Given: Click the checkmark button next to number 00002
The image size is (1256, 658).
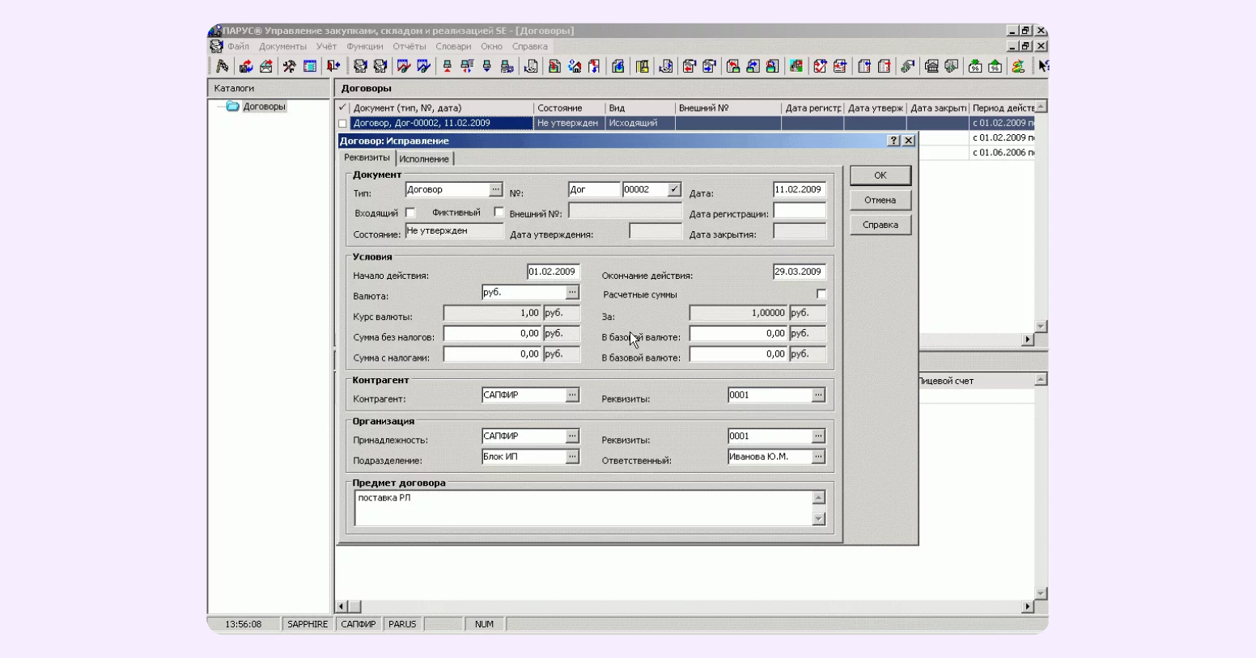Looking at the screenshot, I should (674, 189).
